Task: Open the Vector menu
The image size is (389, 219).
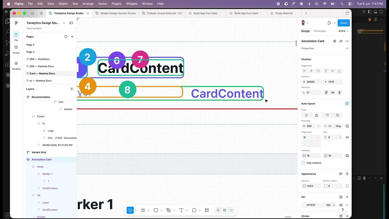Action: tap(102, 4)
